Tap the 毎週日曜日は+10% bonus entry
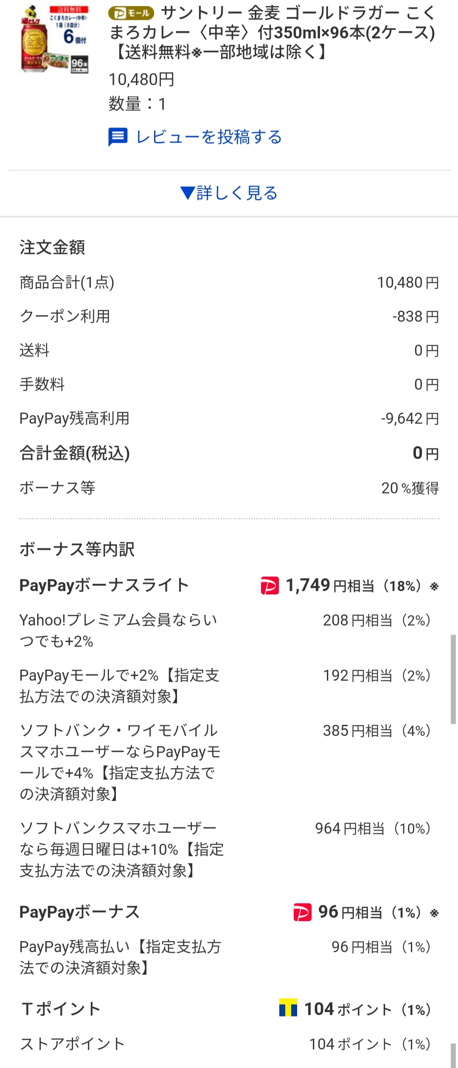The width and height of the screenshot is (458, 1068). tap(122, 849)
